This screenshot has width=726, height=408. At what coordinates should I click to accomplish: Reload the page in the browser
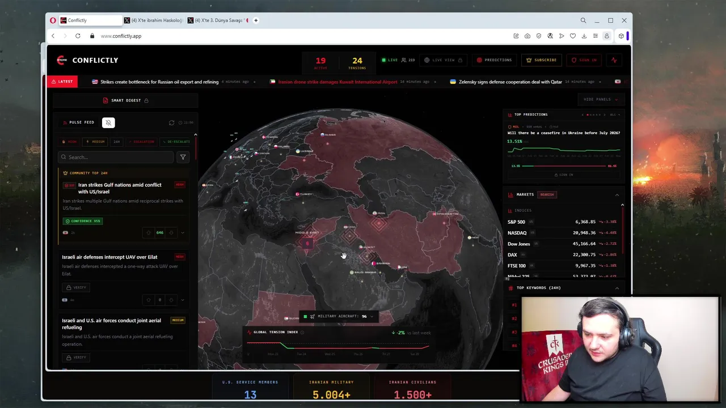[x=78, y=36]
